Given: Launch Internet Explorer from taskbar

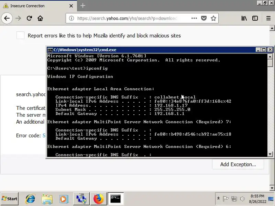Looking at the screenshot, I should click(x=30, y=199).
